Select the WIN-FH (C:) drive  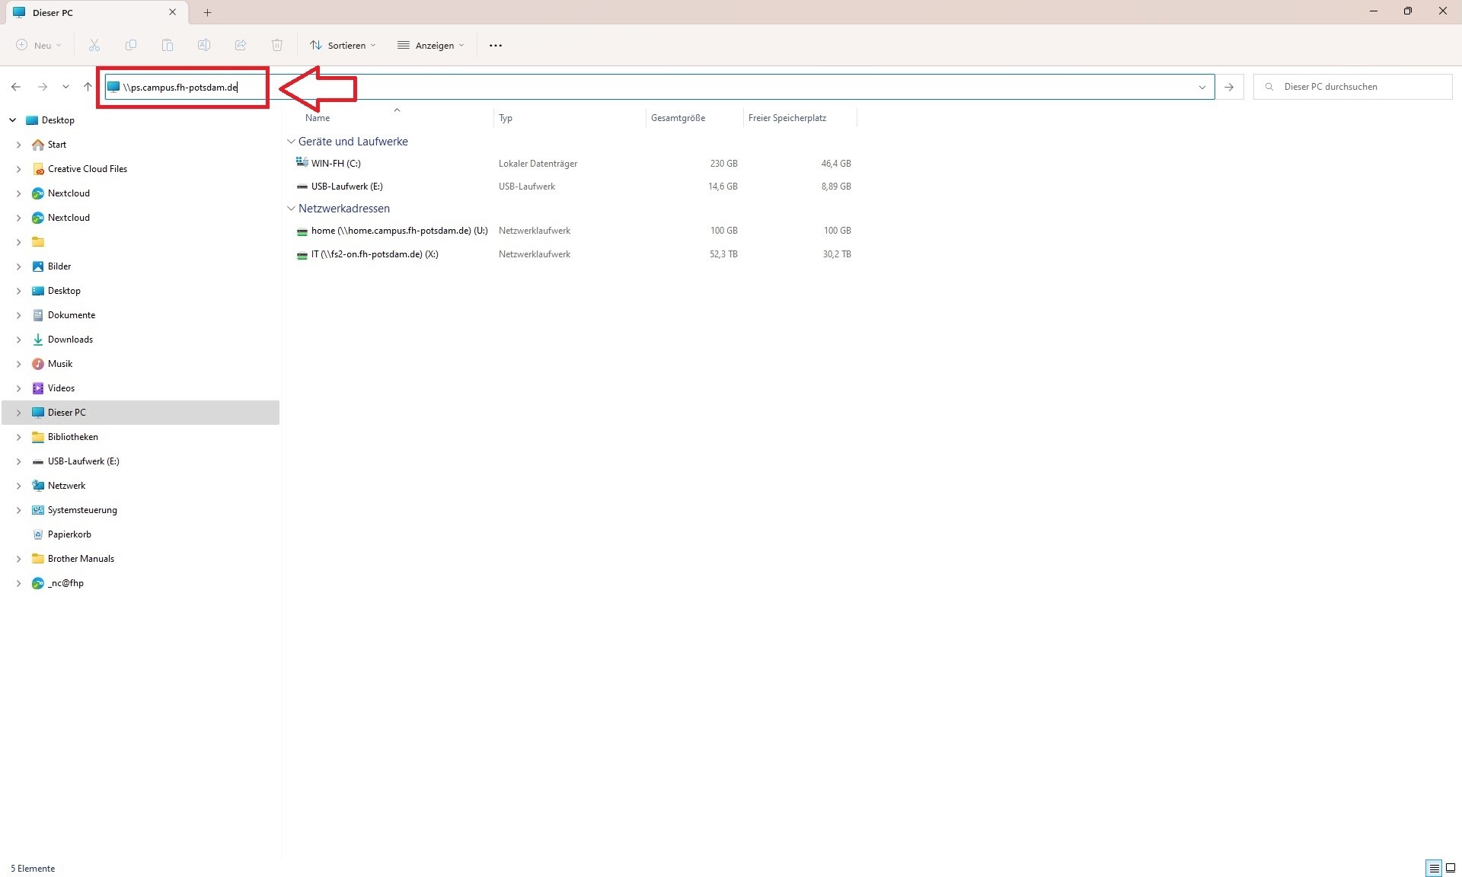coord(336,164)
